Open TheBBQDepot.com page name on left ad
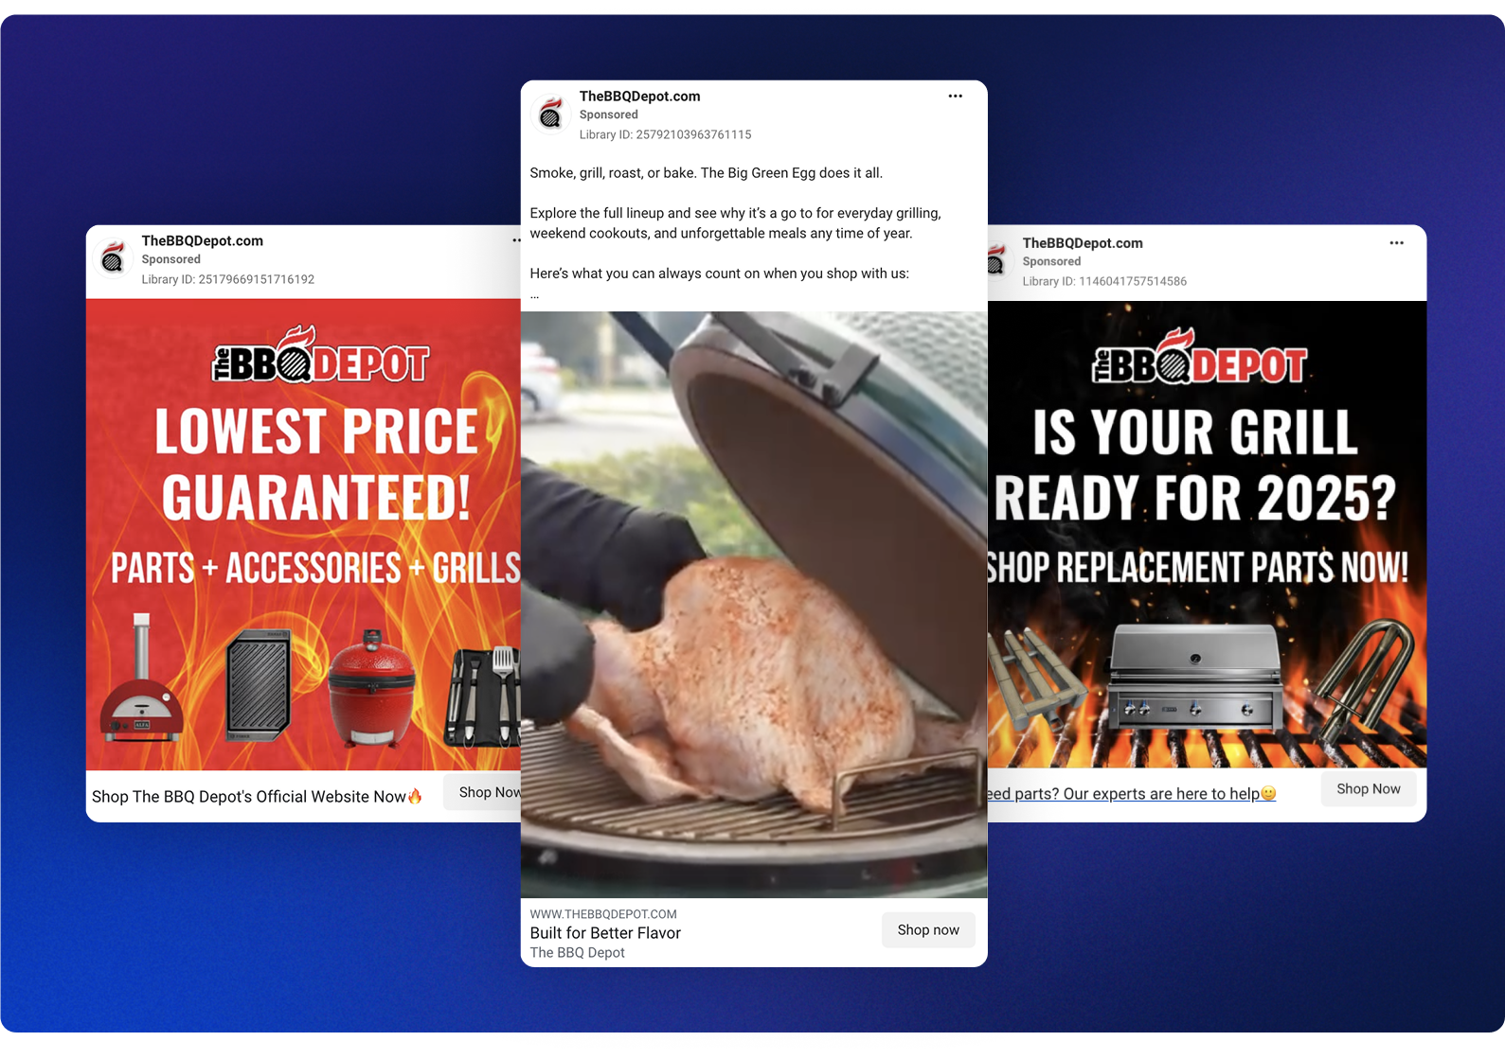 point(203,241)
